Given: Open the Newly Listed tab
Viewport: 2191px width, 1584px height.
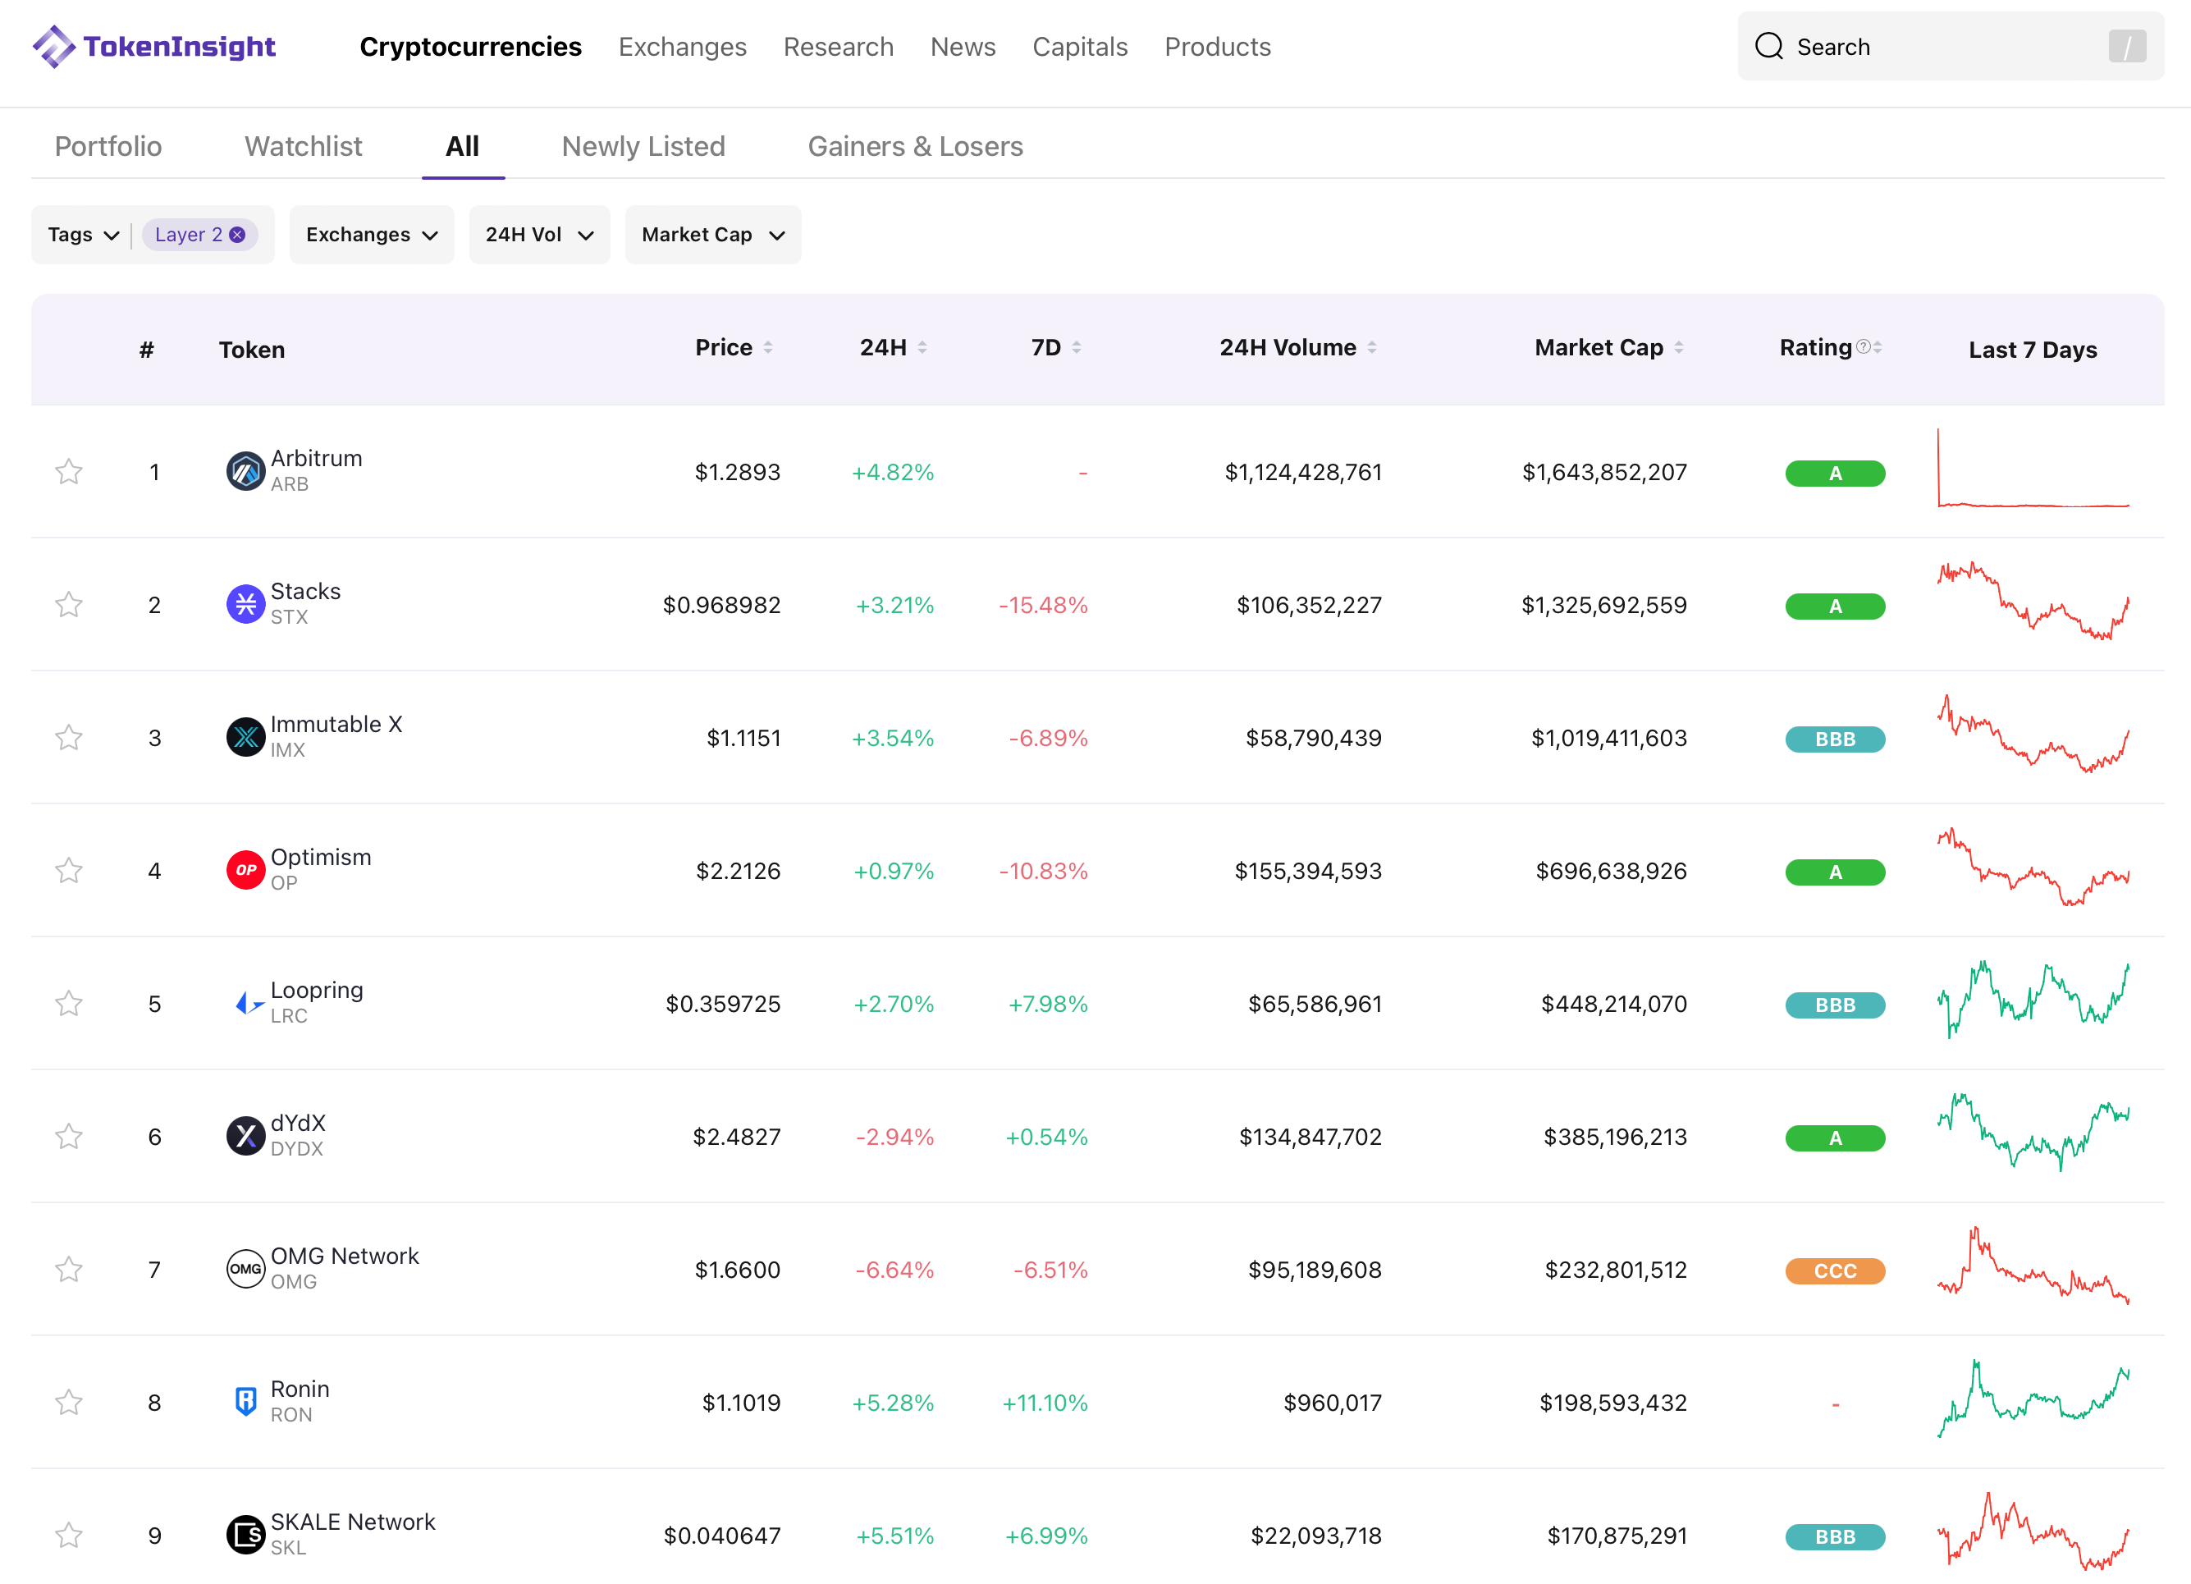Looking at the screenshot, I should tap(643, 146).
